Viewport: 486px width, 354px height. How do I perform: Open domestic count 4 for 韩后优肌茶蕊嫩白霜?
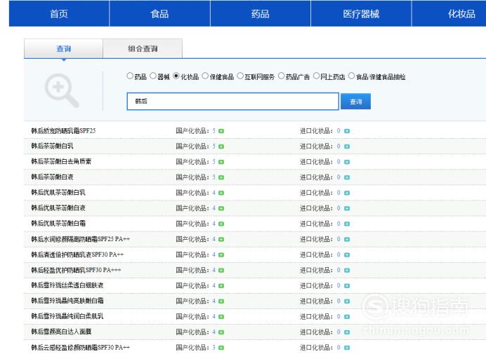(214, 224)
